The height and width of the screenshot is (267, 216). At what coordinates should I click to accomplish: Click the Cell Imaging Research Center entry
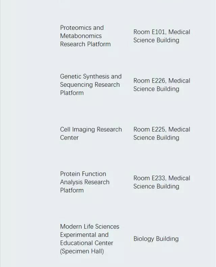[91, 133]
